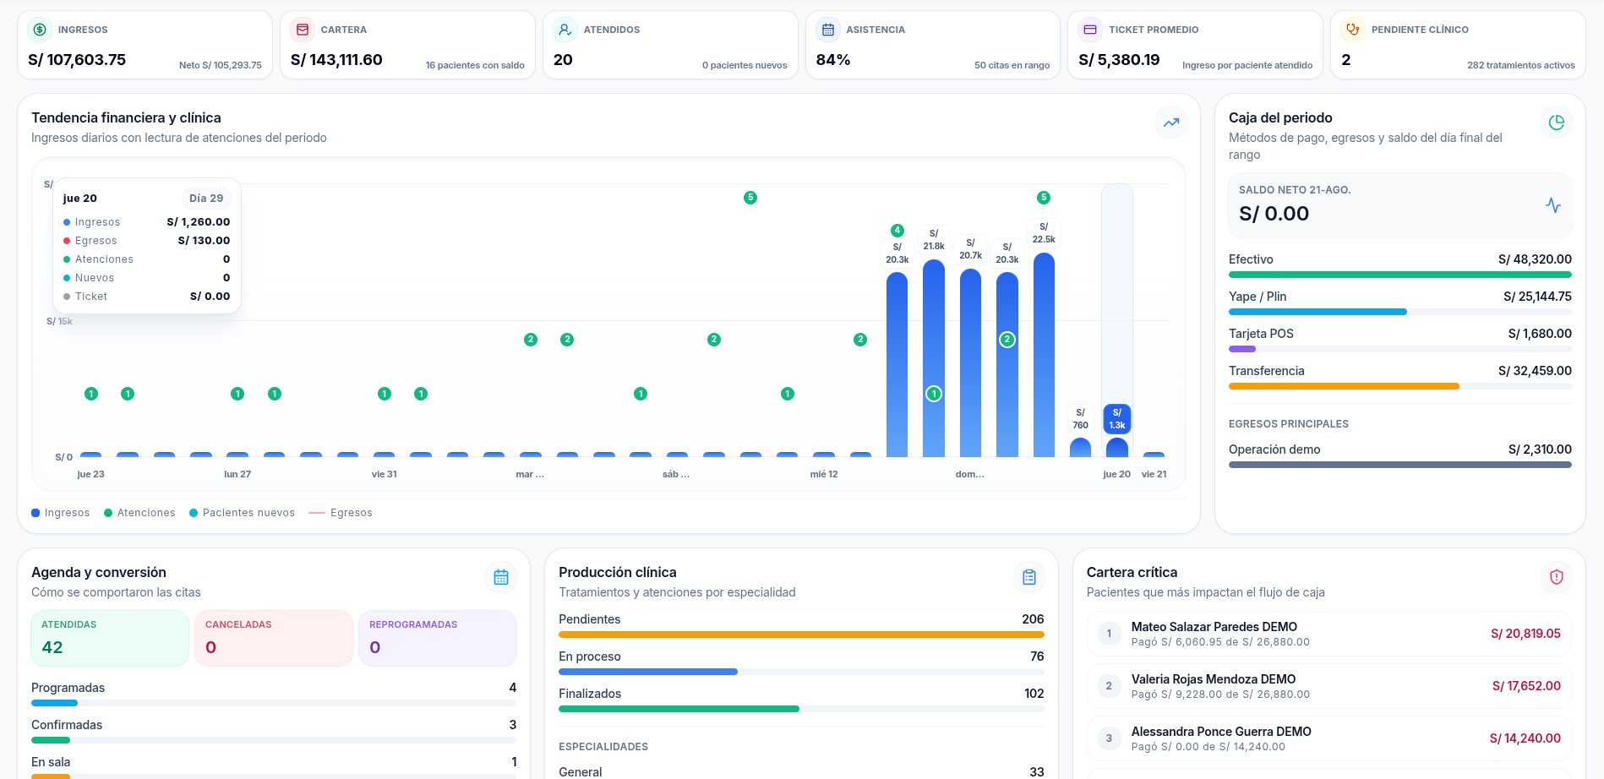The width and height of the screenshot is (1604, 779).
Task: Click the shield alert icon in Cartera crítica
Action: (x=1557, y=577)
